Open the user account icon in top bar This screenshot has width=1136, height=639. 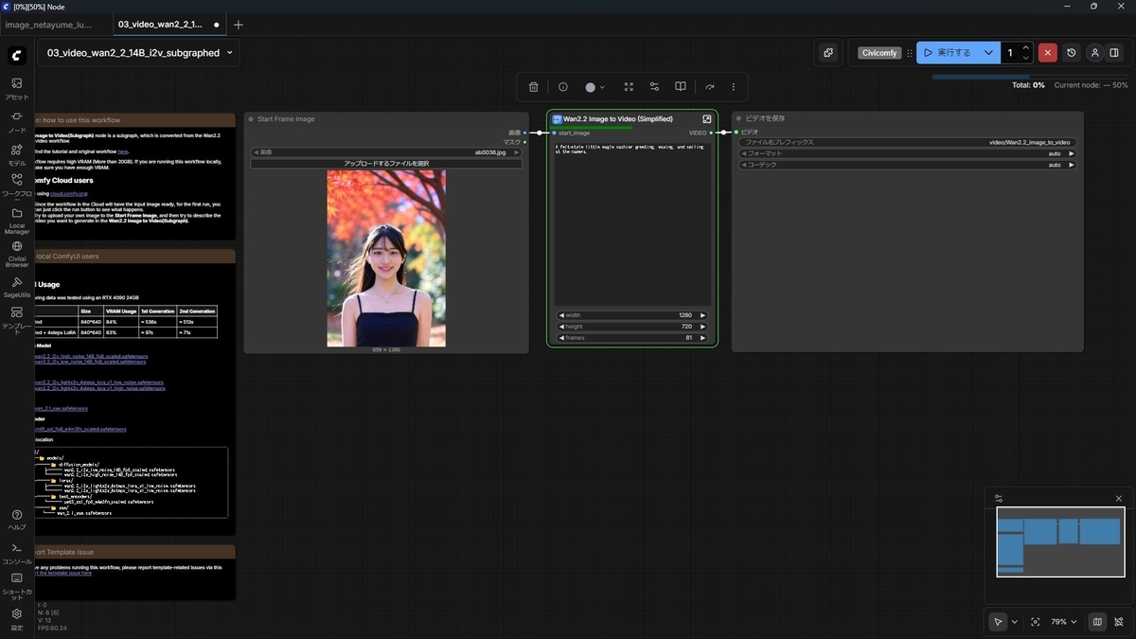point(1094,53)
